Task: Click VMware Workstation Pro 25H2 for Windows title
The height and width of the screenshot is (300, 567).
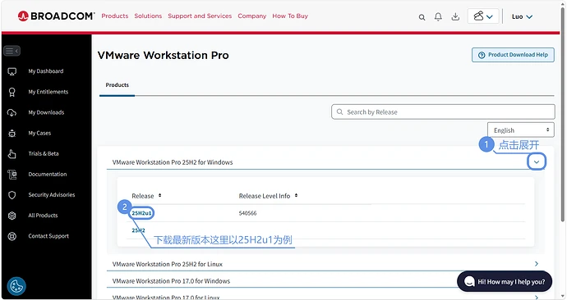Action: 173,162
